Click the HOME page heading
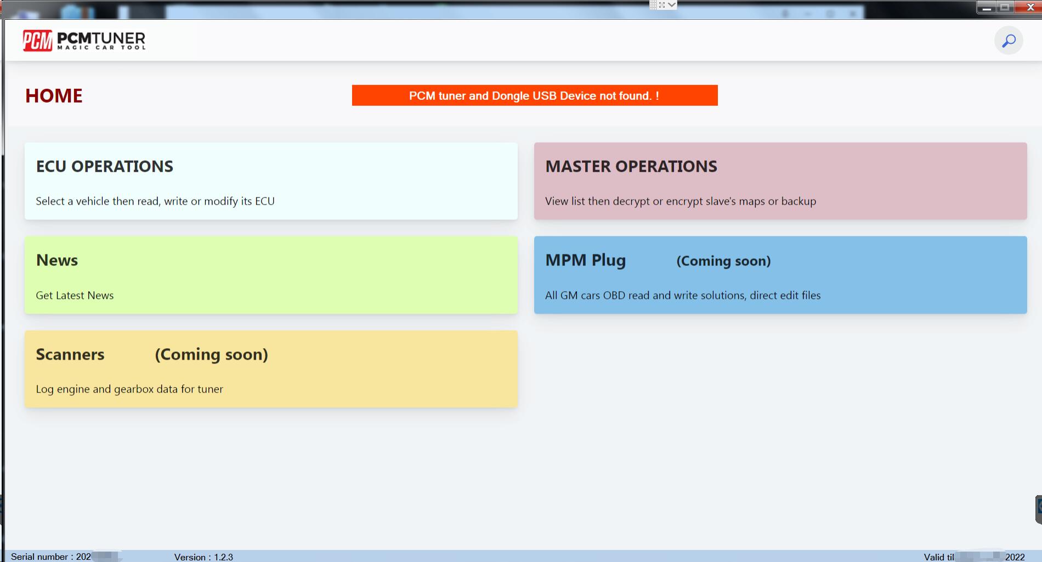The width and height of the screenshot is (1042, 562). [x=54, y=96]
